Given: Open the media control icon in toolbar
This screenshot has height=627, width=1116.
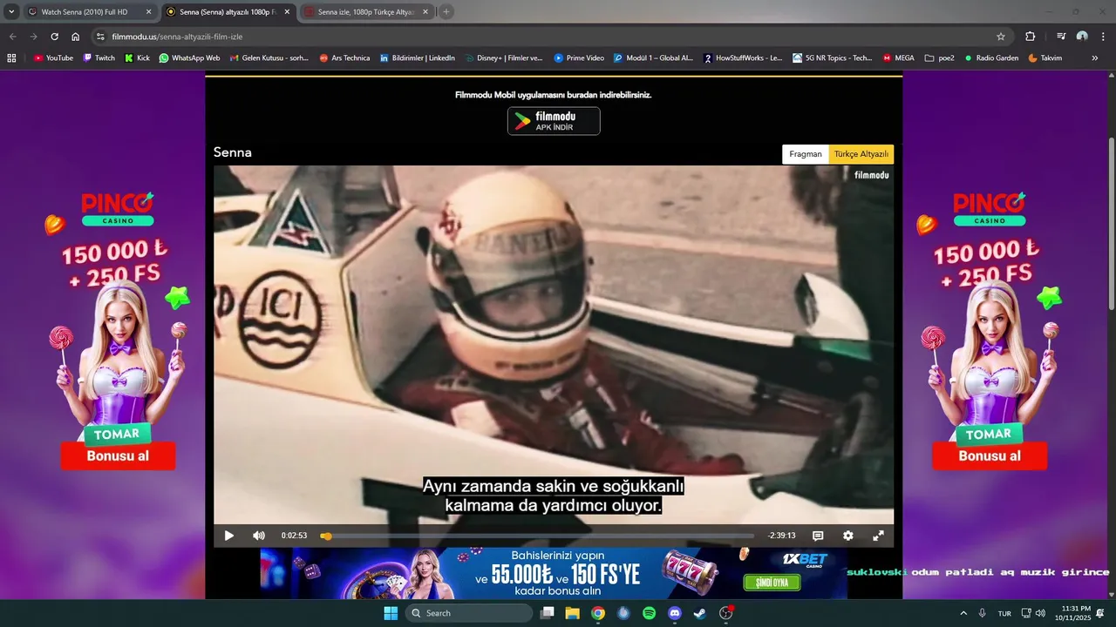Looking at the screenshot, I should [x=1061, y=37].
